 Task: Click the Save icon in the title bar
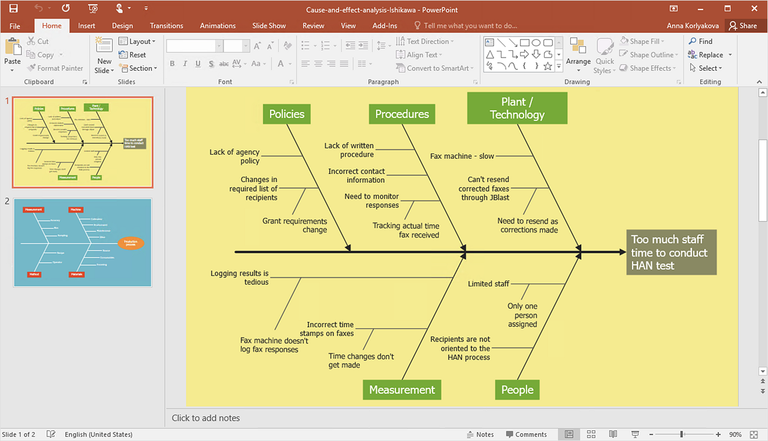pyautogui.click(x=13, y=8)
